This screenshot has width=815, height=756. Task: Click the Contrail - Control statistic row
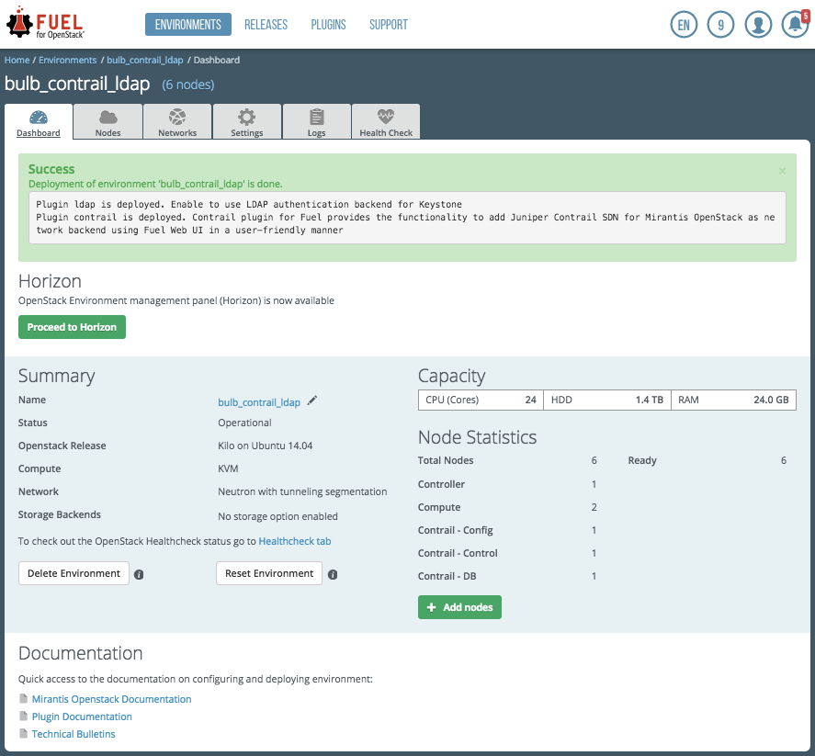[x=507, y=553]
